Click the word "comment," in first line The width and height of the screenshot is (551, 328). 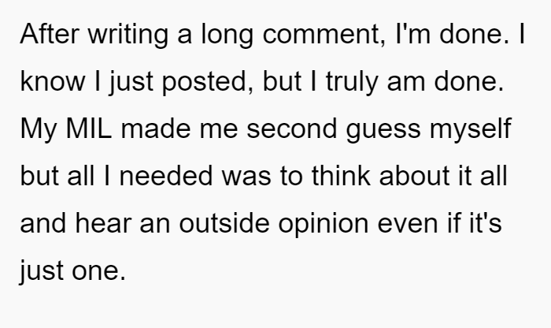click(x=324, y=35)
